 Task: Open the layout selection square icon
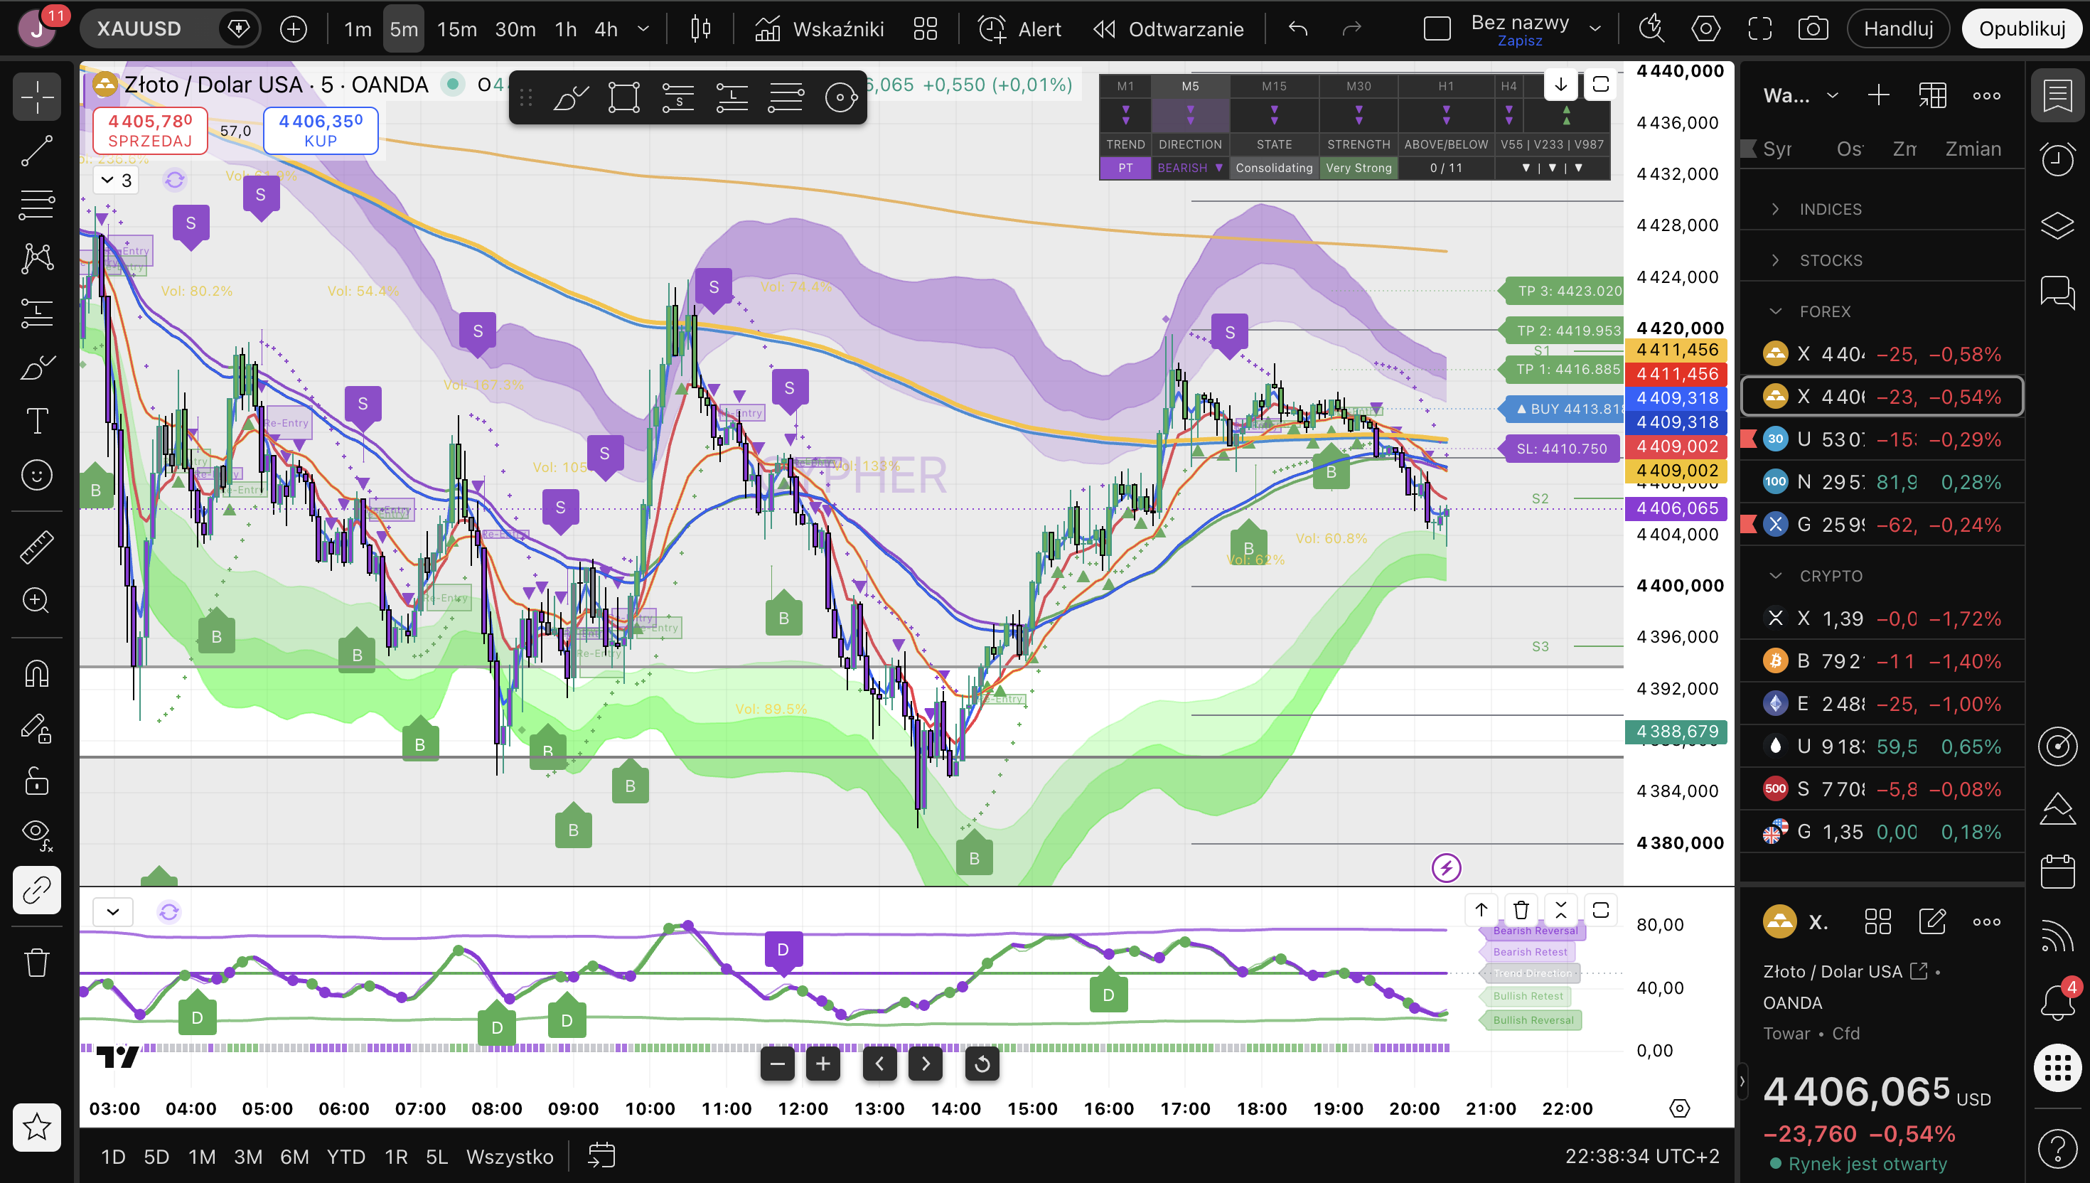pyautogui.click(x=1436, y=29)
